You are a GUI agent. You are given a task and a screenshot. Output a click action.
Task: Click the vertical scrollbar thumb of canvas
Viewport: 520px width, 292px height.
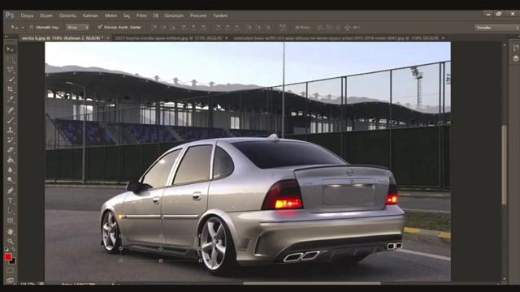pyautogui.click(x=504, y=165)
